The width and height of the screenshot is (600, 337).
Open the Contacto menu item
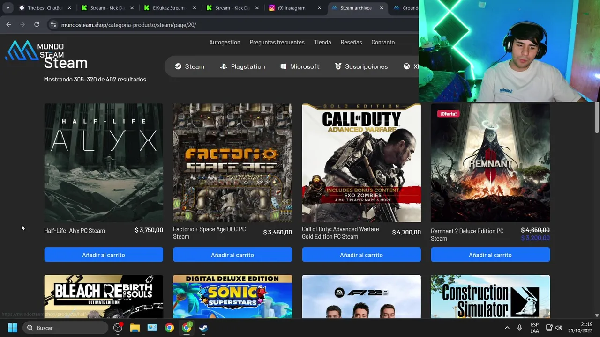click(x=383, y=42)
